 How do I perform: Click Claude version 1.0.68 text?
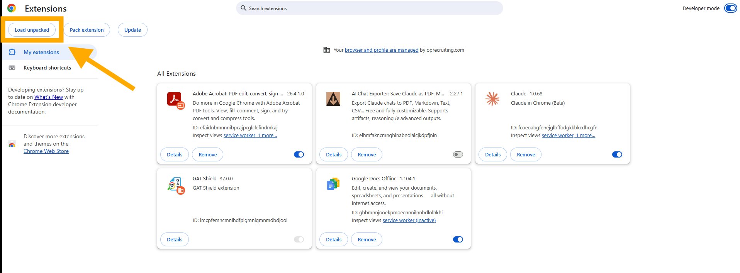pyautogui.click(x=536, y=93)
